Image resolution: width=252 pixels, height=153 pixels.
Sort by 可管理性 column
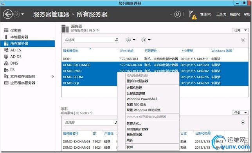coord(151,51)
